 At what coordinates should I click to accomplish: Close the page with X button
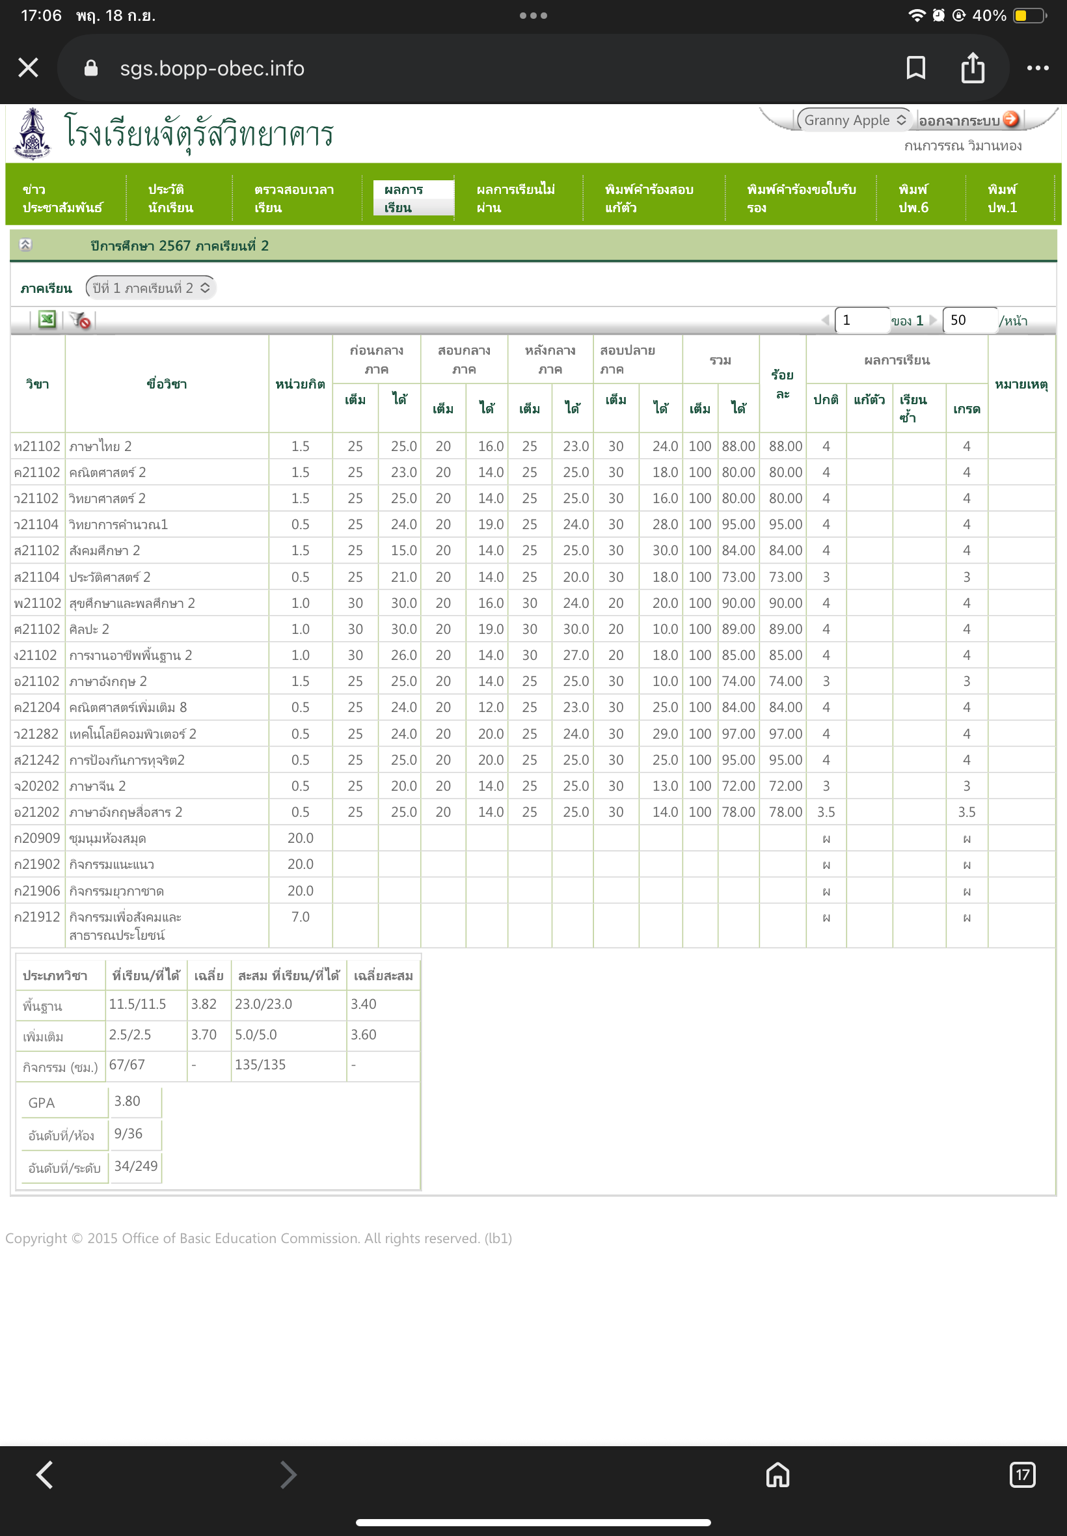pyautogui.click(x=28, y=68)
